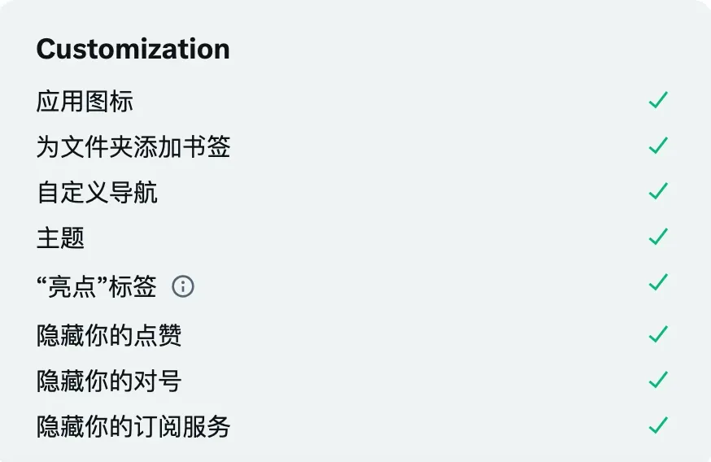
Task: Select the 隐藏你的对号 checkmark
Action: coord(658,380)
